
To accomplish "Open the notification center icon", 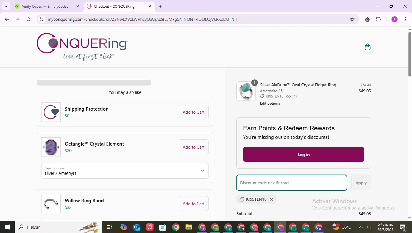I will (403, 227).
